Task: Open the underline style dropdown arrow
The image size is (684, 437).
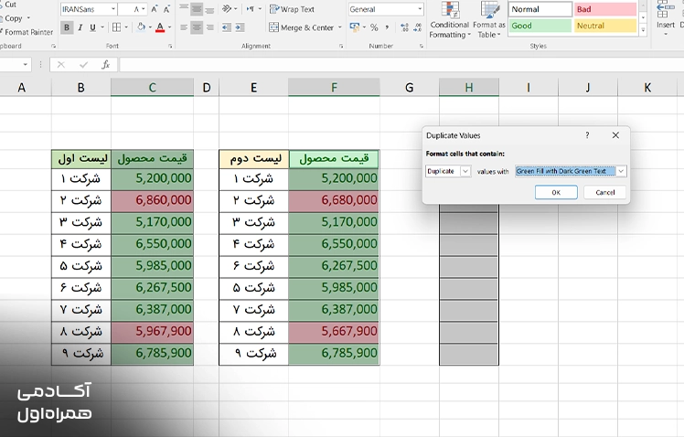Action: click(x=103, y=27)
